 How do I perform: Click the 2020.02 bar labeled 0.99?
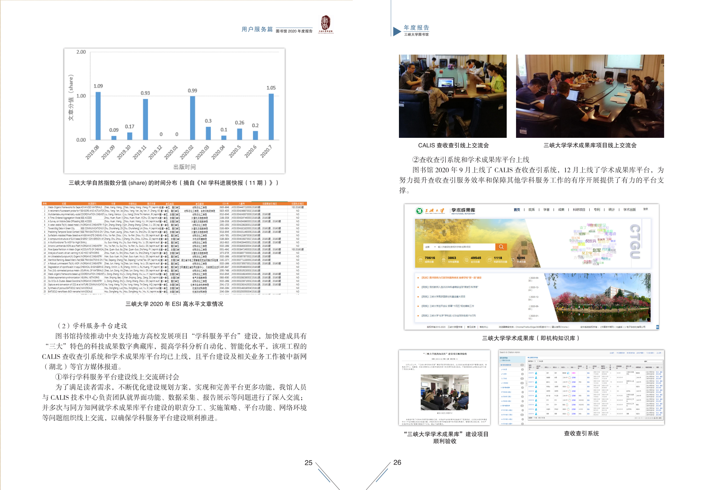[x=192, y=118]
